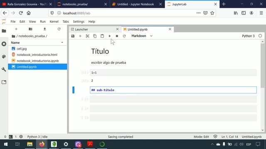
Task: Open the Tabs menu
Action: [x=66, y=22]
